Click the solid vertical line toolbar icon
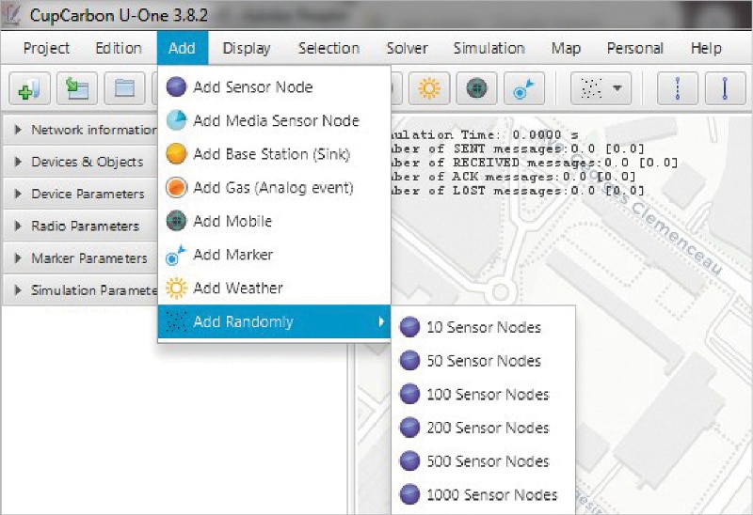Viewport: 753px width, 515px height. coord(726,89)
